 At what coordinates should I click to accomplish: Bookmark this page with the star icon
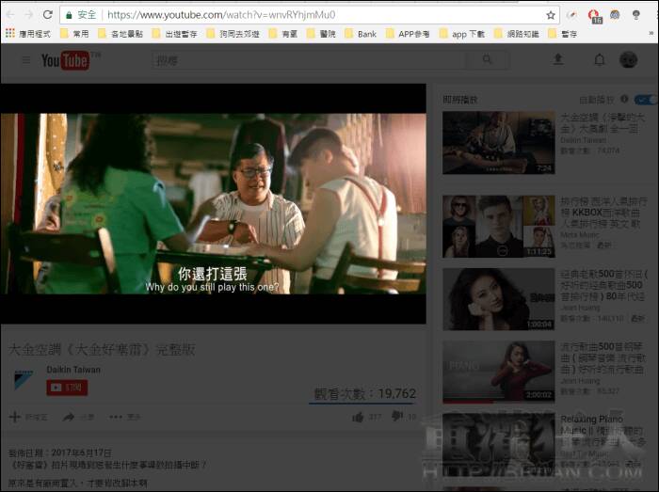551,16
